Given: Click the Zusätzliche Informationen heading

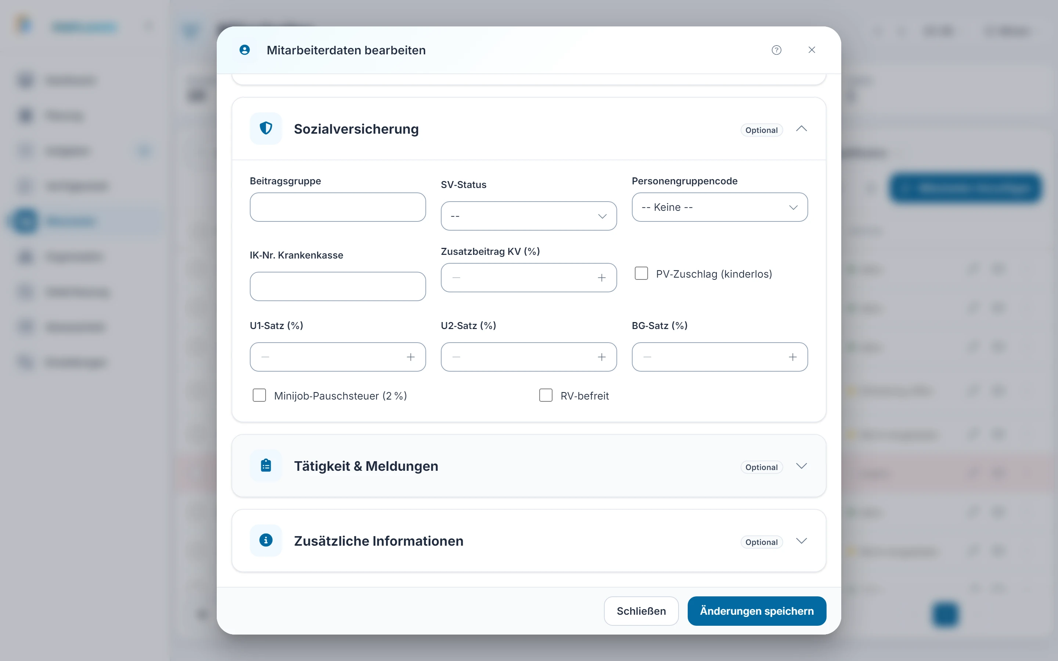Looking at the screenshot, I should coord(379,541).
